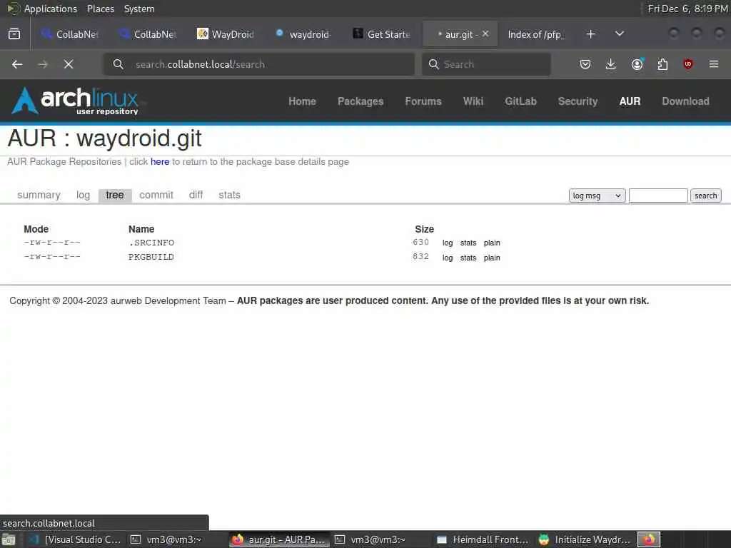Switch to the waydroid- tab
The width and height of the screenshot is (731, 548).
[x=303, y=34]
